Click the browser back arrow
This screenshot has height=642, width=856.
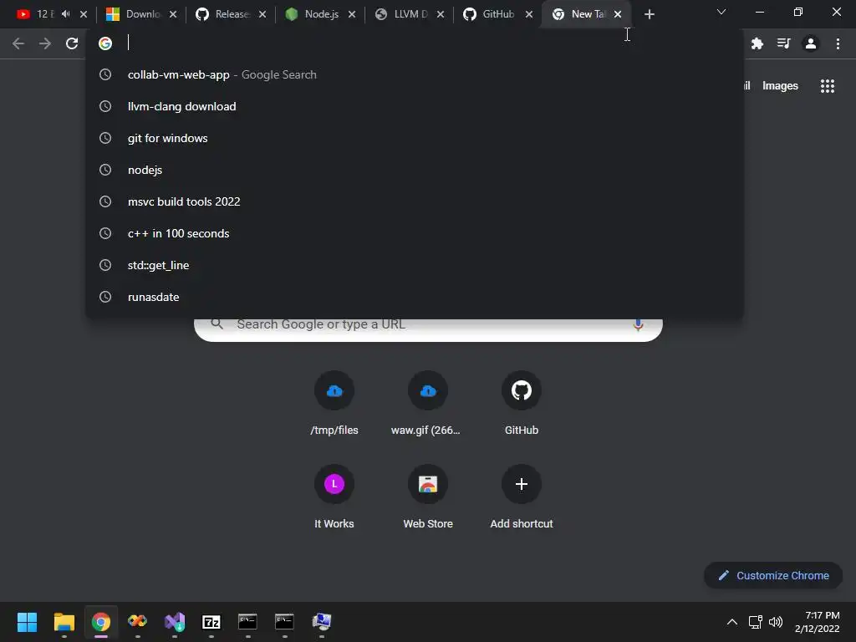coord(18,43)
